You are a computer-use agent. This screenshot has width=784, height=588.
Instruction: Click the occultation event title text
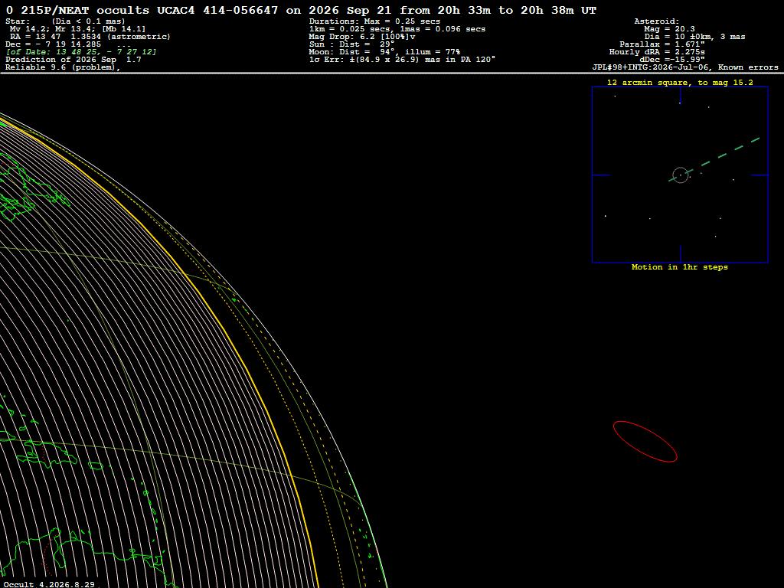click(301, 10)
